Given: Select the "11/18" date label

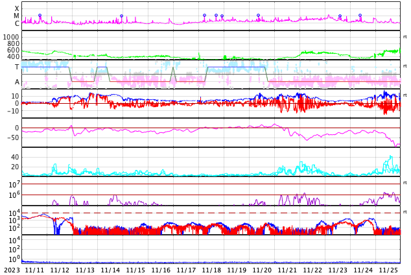Looking at the screenshot, I should [x=211, y=270].
